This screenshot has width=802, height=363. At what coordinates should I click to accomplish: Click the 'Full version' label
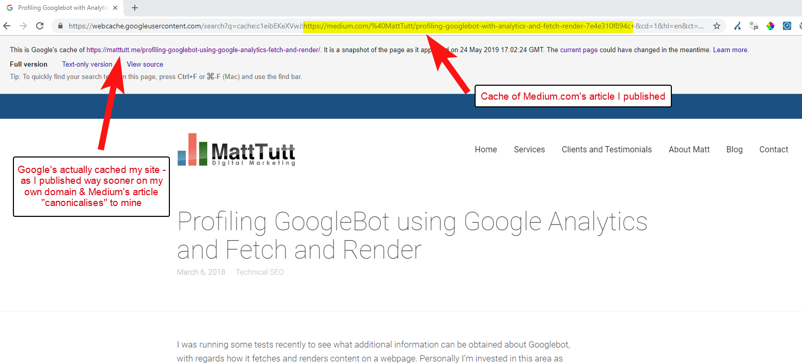pyautogui.click(x=28, y=64)
